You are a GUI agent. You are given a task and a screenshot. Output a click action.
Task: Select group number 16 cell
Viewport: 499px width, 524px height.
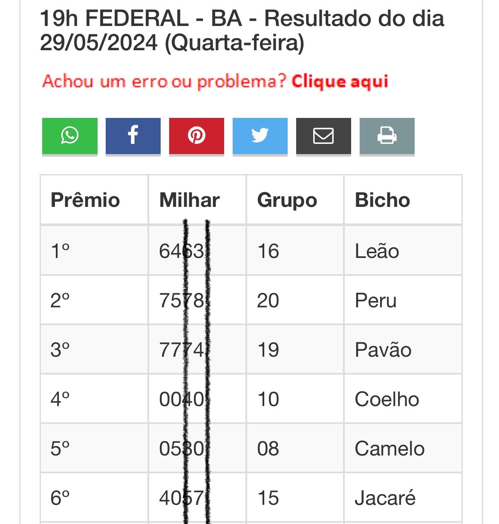click(x=268, y=251)
